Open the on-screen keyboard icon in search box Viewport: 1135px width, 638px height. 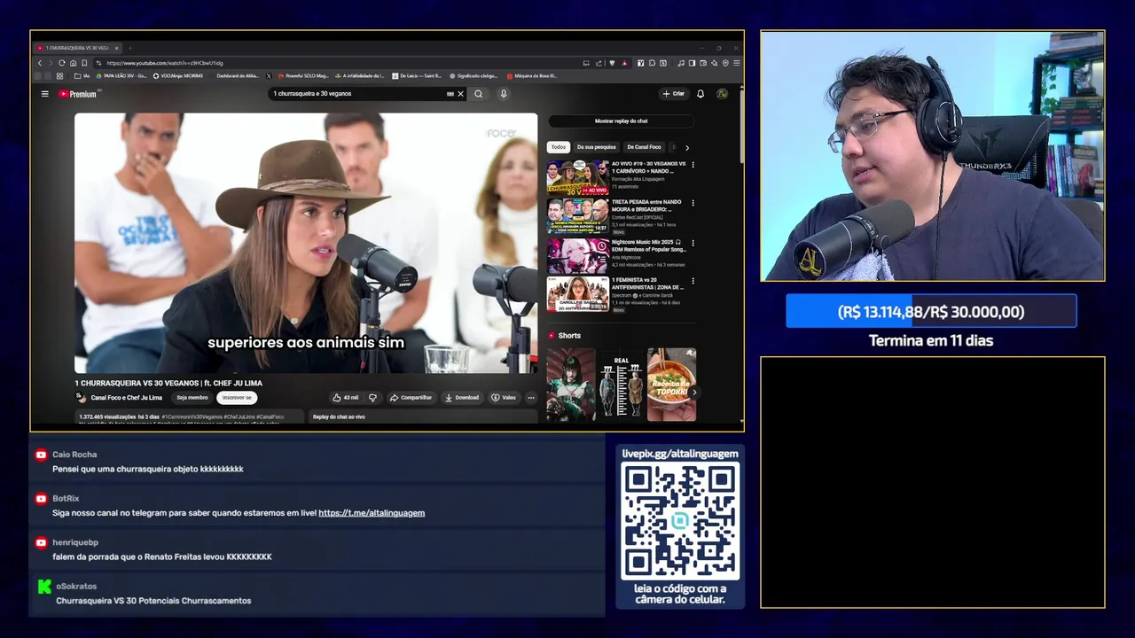[450, 94]
